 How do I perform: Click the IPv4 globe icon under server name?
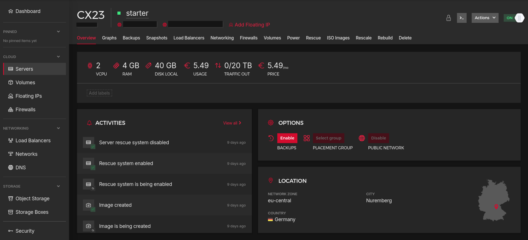(x=119, y=25)
